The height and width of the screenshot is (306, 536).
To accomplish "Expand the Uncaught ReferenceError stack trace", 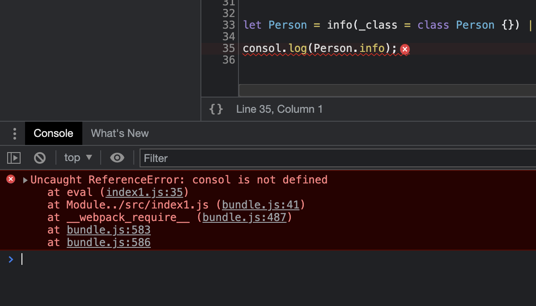I will pos(25,180).
